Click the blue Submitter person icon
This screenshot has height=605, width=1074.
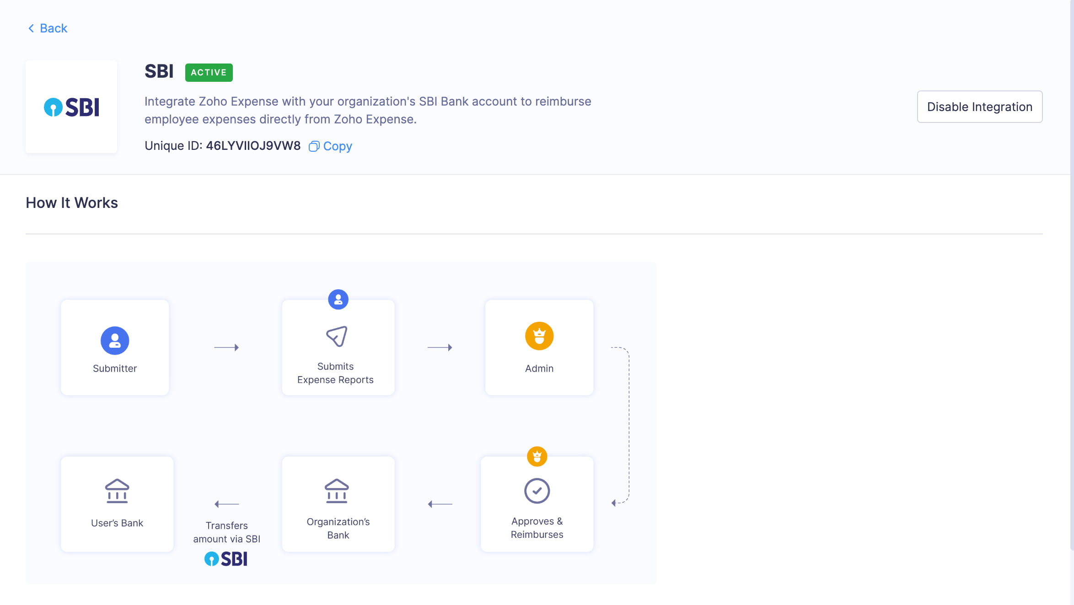pos(115,340)
